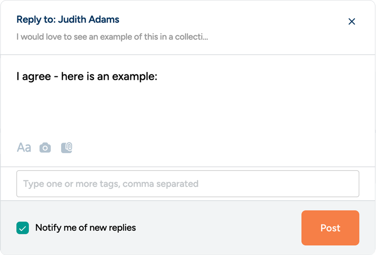Screen dimensions: 376x255
Task: Click the 'Type one or more tags' placeholder
Action: pyautogui.click(x=111, y=184)
